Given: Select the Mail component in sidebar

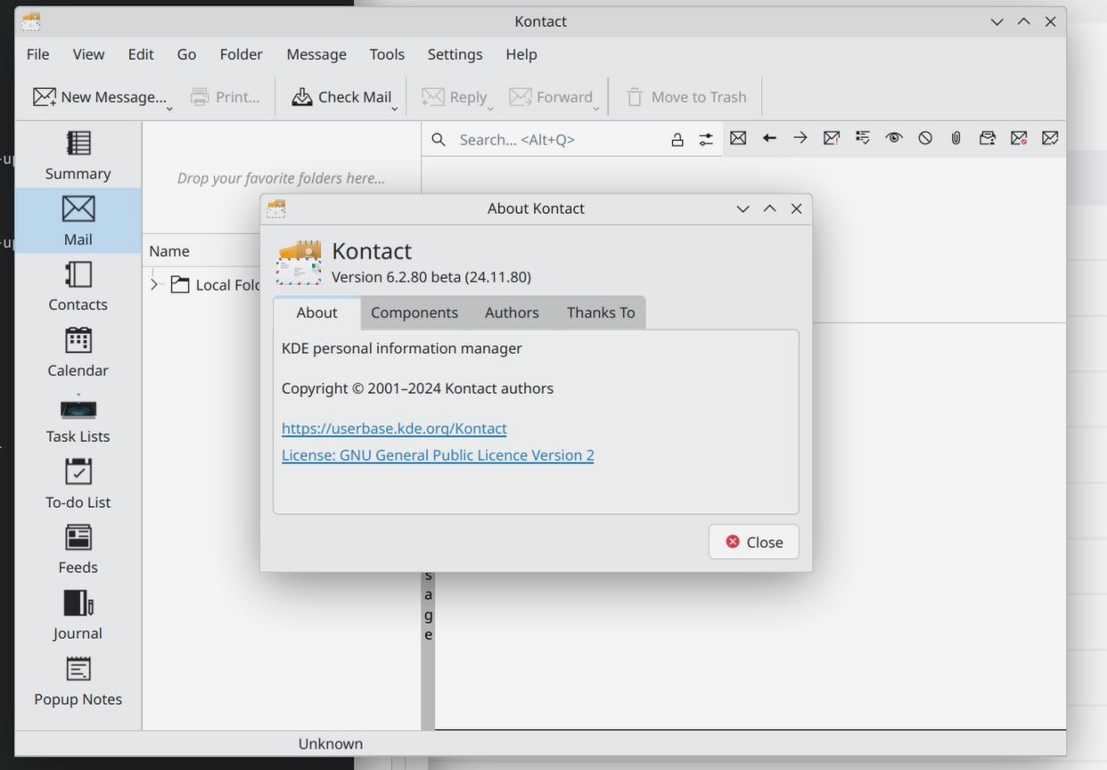Looking at the screenshot, I should pos(78,221).
